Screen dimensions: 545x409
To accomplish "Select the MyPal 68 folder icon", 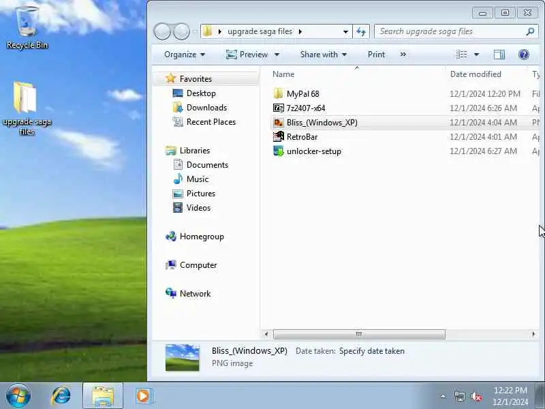I will point(278,93).
